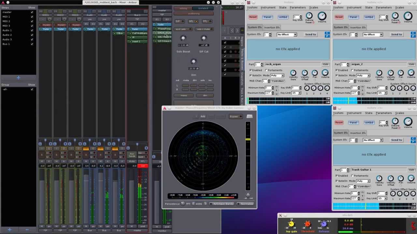
Task: Open Key Limit dropdown in rock_organ Yoshimi window
Action: [296, 93]
